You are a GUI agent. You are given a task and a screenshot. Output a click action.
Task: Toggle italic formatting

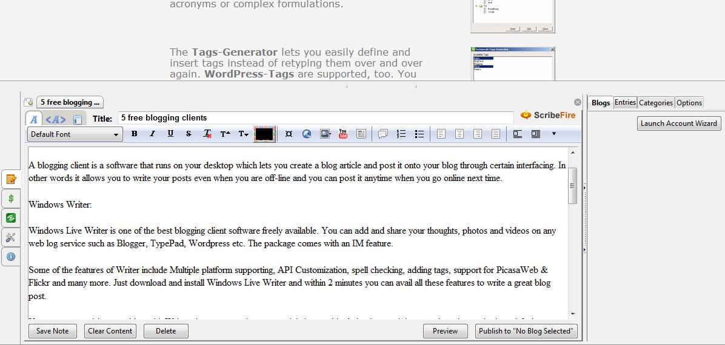(x=152, y=134)
